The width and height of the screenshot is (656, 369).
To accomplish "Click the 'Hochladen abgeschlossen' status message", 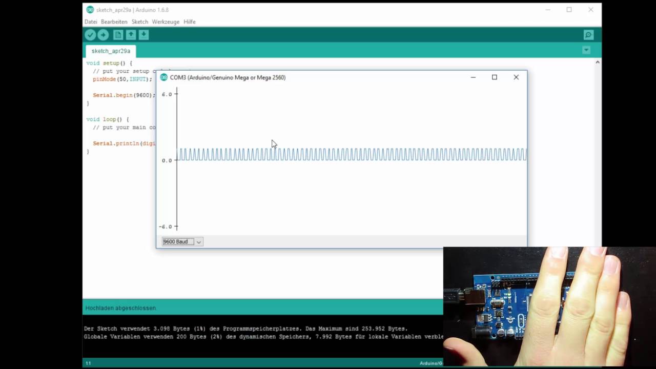I will coord(120,308).
